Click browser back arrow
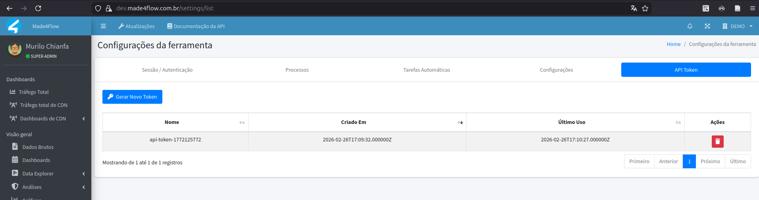759x200 pixels. click(x=10, y=8)
